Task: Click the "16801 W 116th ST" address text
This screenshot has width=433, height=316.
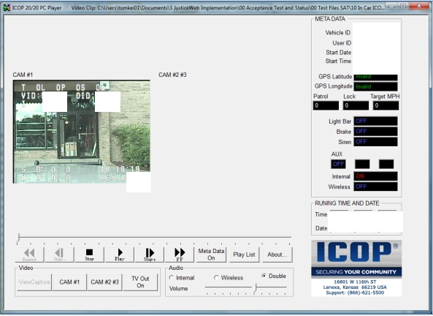Action: [355, 282]
